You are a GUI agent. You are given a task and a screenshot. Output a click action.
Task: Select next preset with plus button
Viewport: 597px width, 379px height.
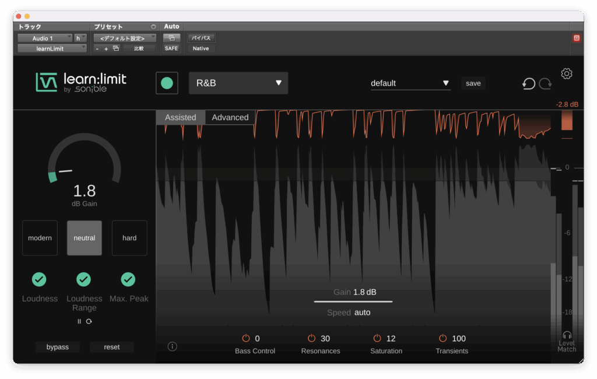[106, 49]
